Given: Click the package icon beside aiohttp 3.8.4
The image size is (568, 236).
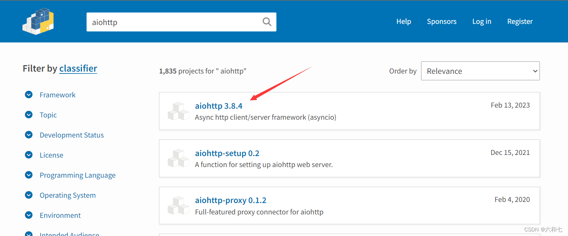Looking at the screenshot, I should [178, 111].
